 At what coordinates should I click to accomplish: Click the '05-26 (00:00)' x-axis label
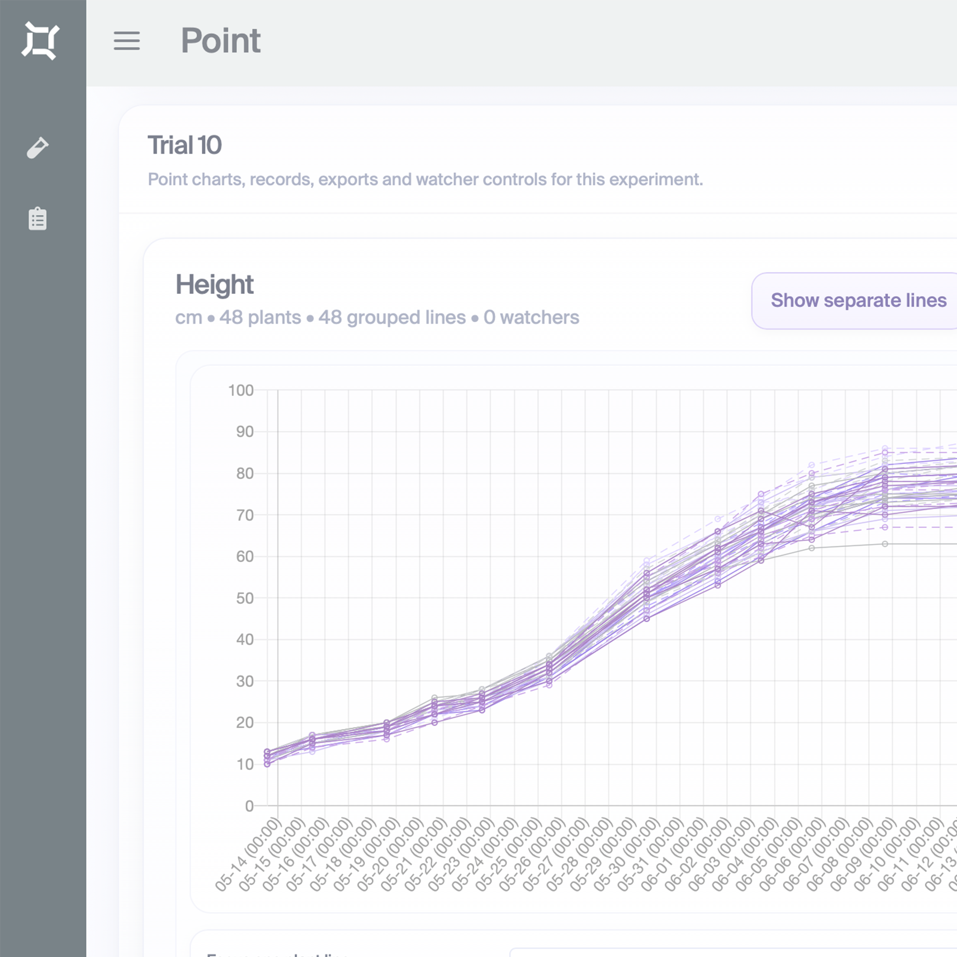(533, 855)
